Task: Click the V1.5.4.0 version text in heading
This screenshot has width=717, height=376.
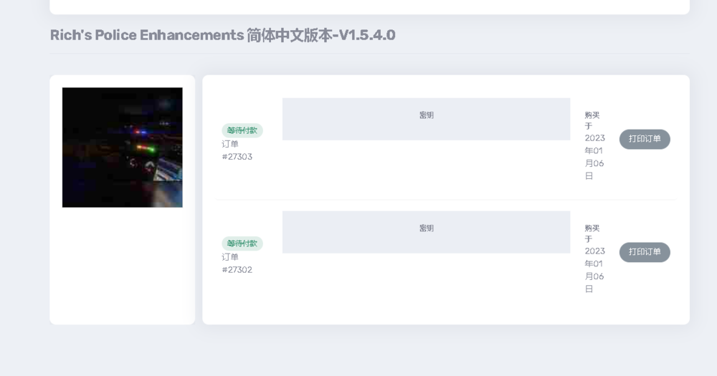Action: coord(366,35)
